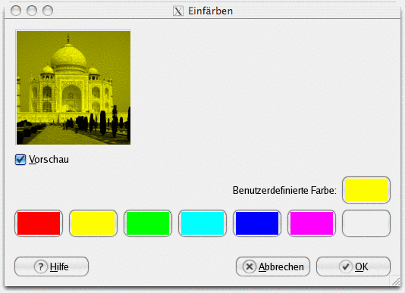
Task: Uncheck the Vorschau preview checkbox
Action: 20,160
